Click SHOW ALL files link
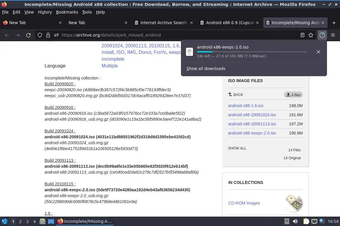Viewport: 340px width, 226px height. click(237, 148)
